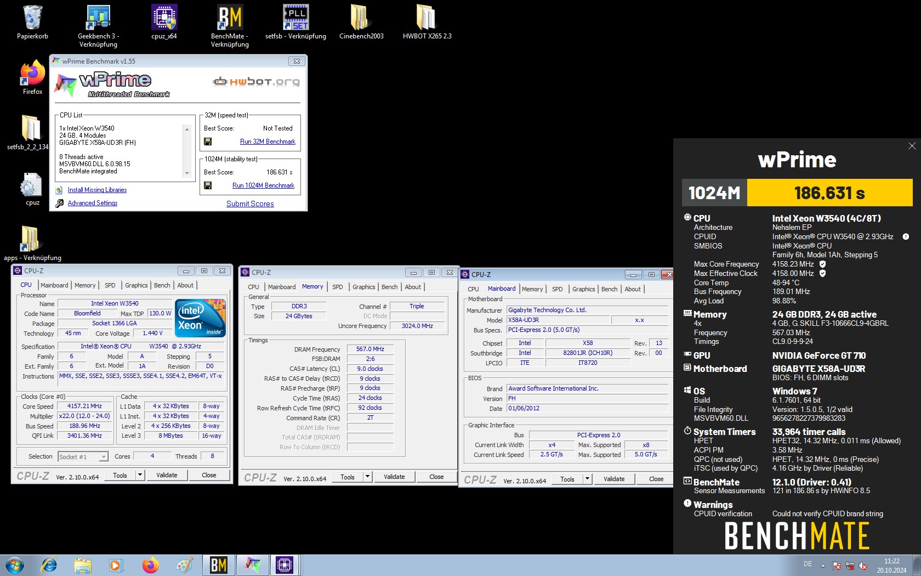This screenshot has width=921, height=576.
Task: Click Validate in CPU-Z Memory window
Action: (394, 477)
